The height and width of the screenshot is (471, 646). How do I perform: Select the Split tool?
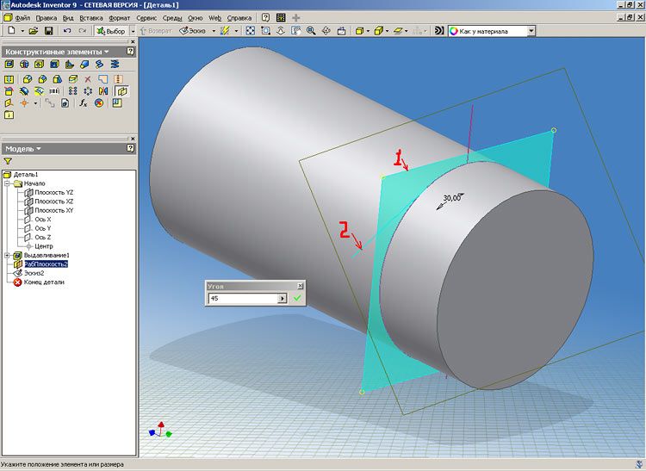tap(72, 79)
